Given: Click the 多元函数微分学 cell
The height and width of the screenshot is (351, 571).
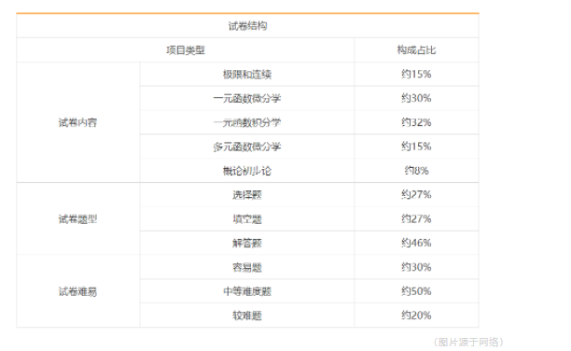Looking at the screenshot, I should click(x=247, y=147).
